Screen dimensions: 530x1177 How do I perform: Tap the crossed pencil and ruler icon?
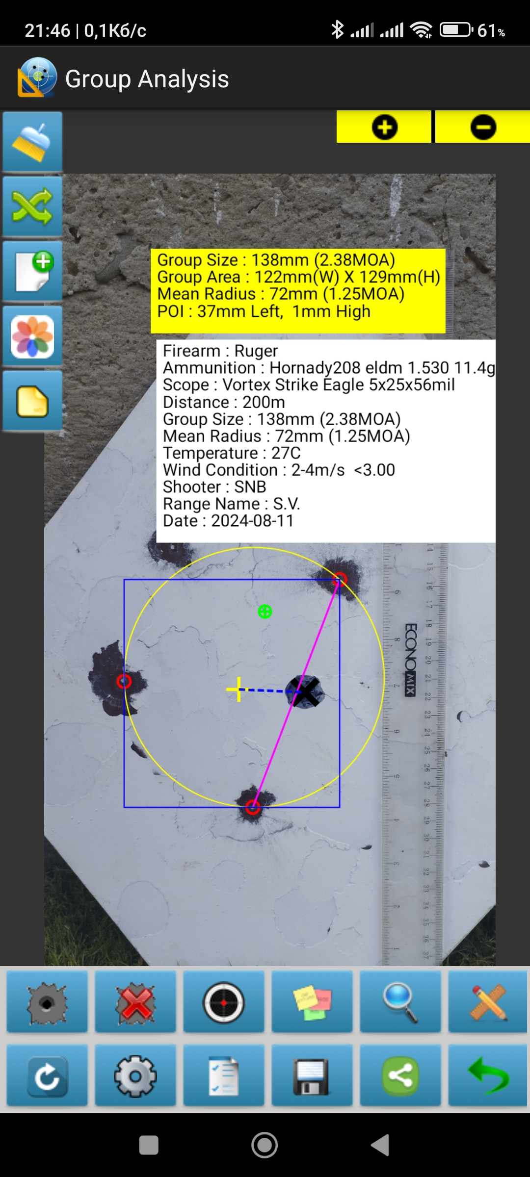point(488,1001)
